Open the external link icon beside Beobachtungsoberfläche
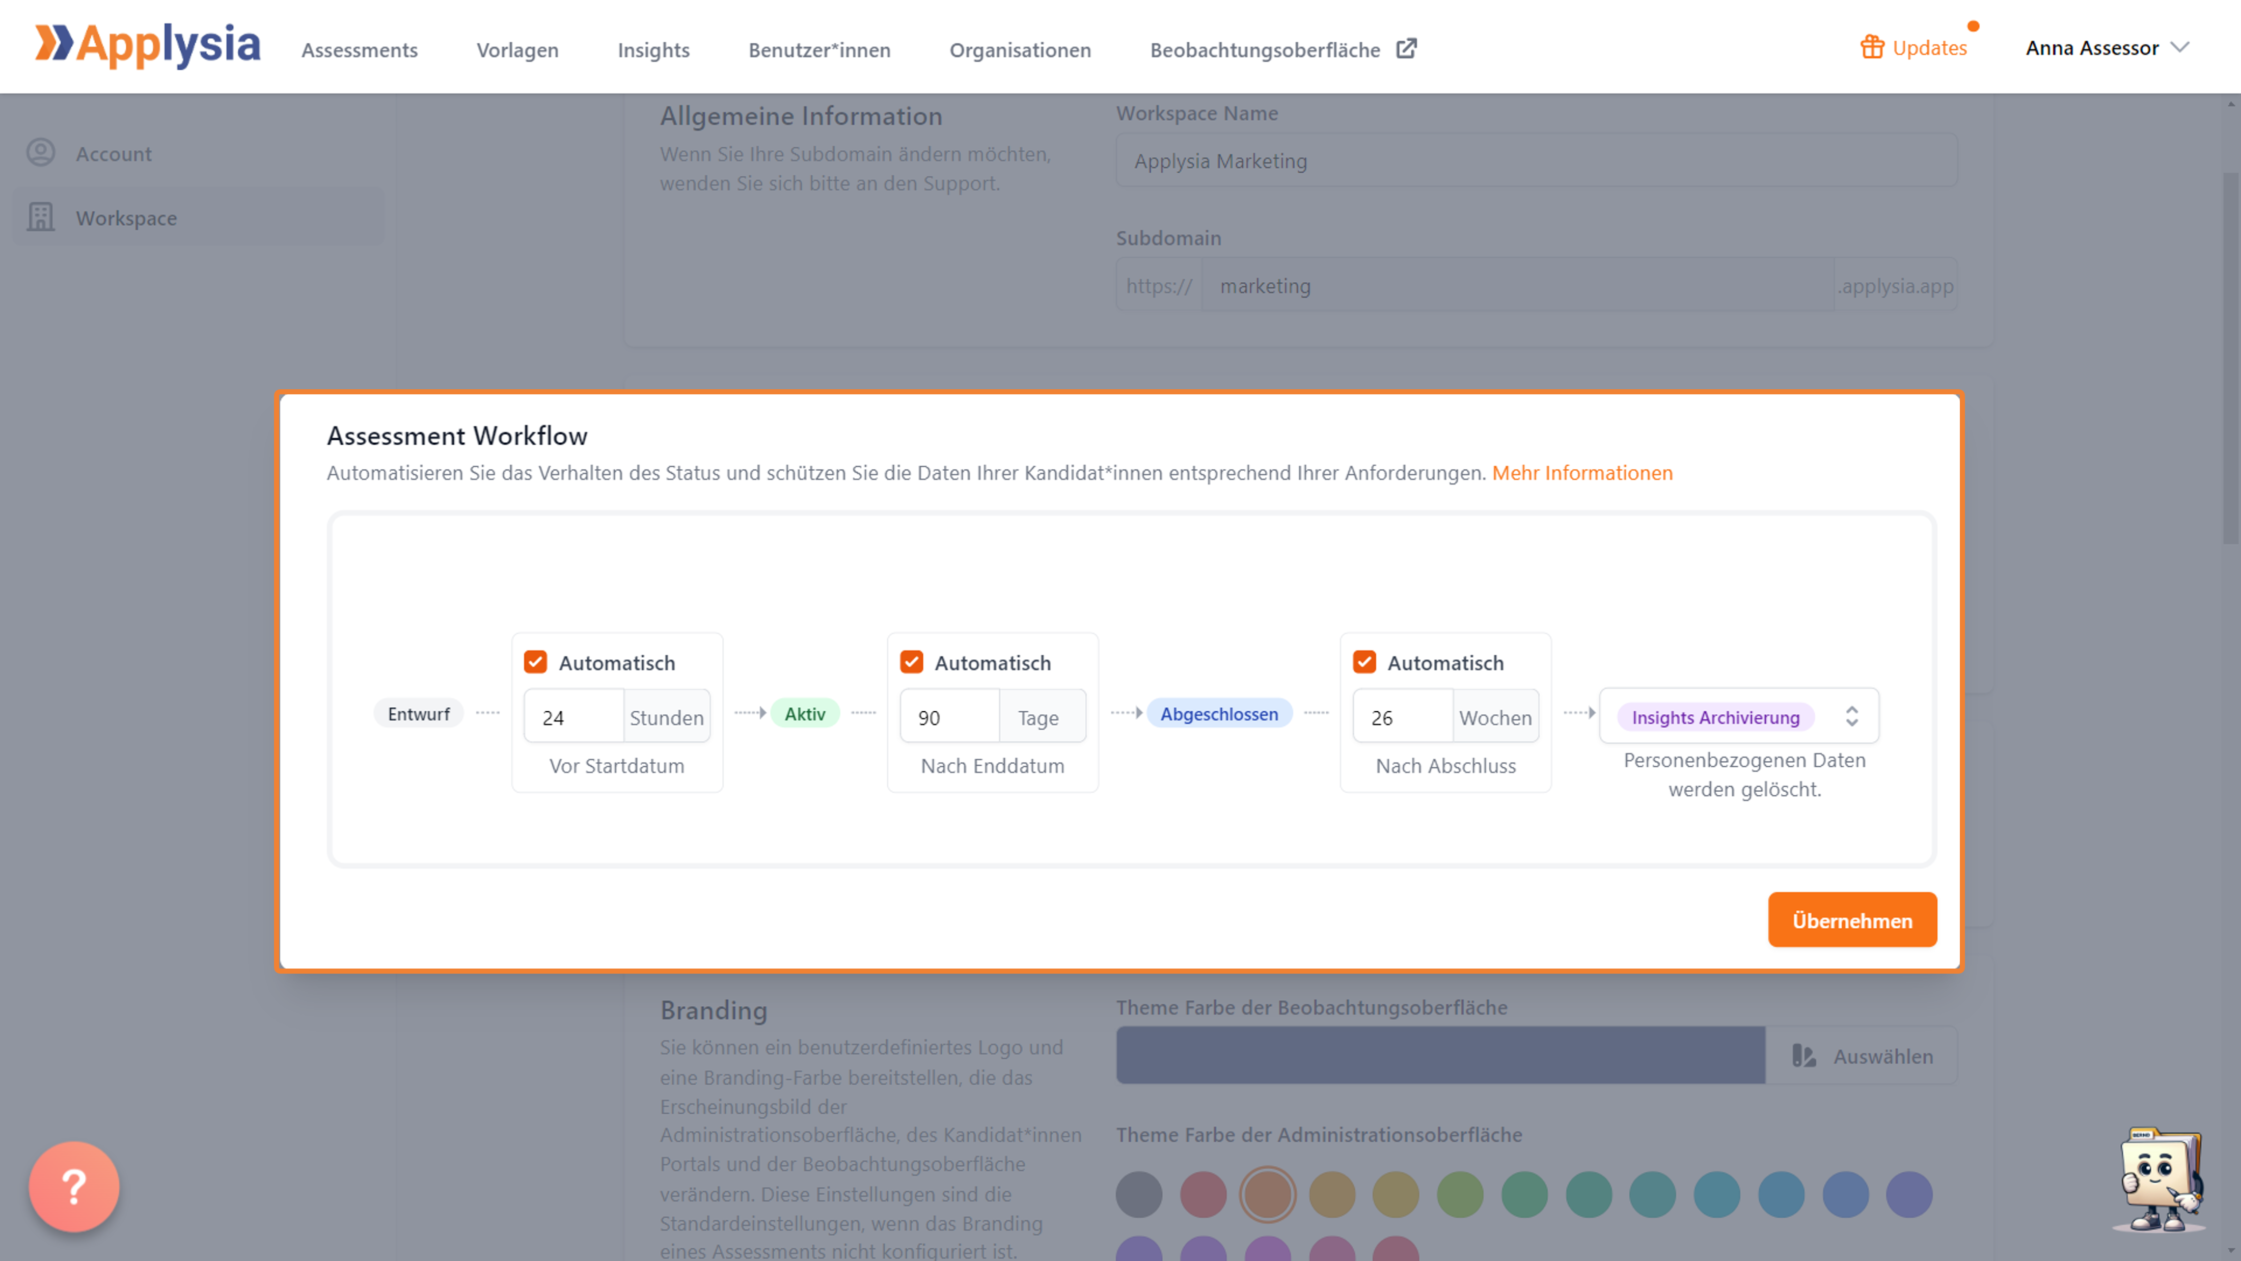Screen dimensions: 2241x1261 point(1407,49)
